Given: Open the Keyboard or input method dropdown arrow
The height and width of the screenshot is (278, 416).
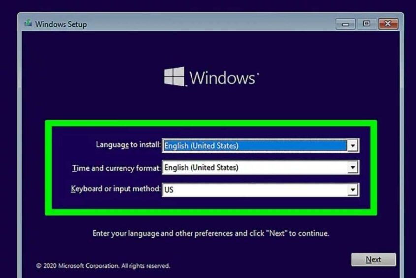Looking at the screenshot, I should [352, 189].
